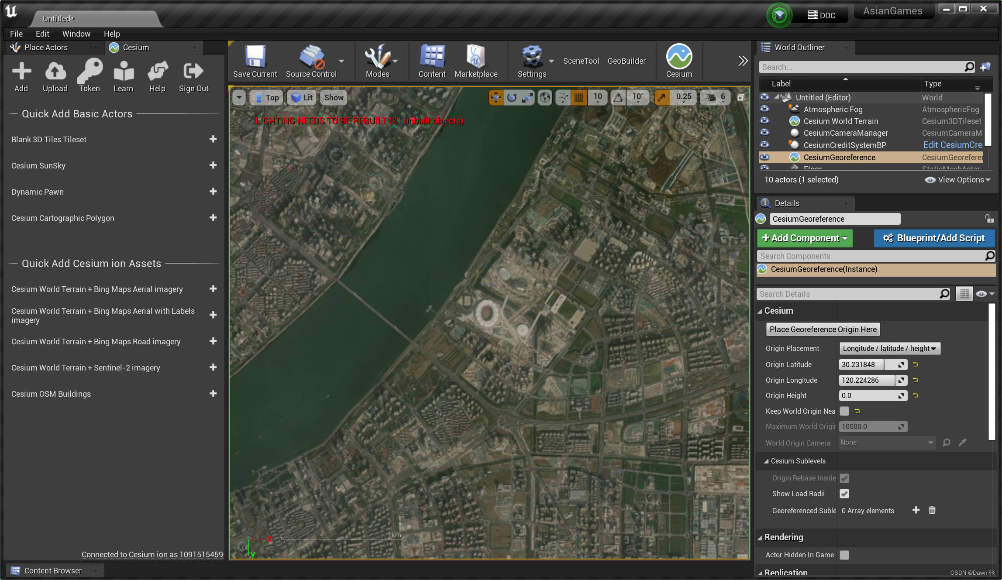
Task: Toggle rotation snapping in viewport
Action: click(618, 98)
